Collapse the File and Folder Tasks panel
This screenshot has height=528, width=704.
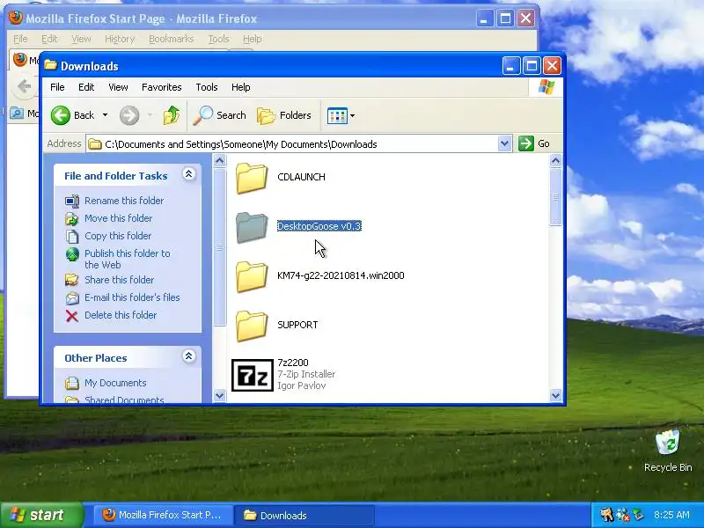click(x=188, y=174)
